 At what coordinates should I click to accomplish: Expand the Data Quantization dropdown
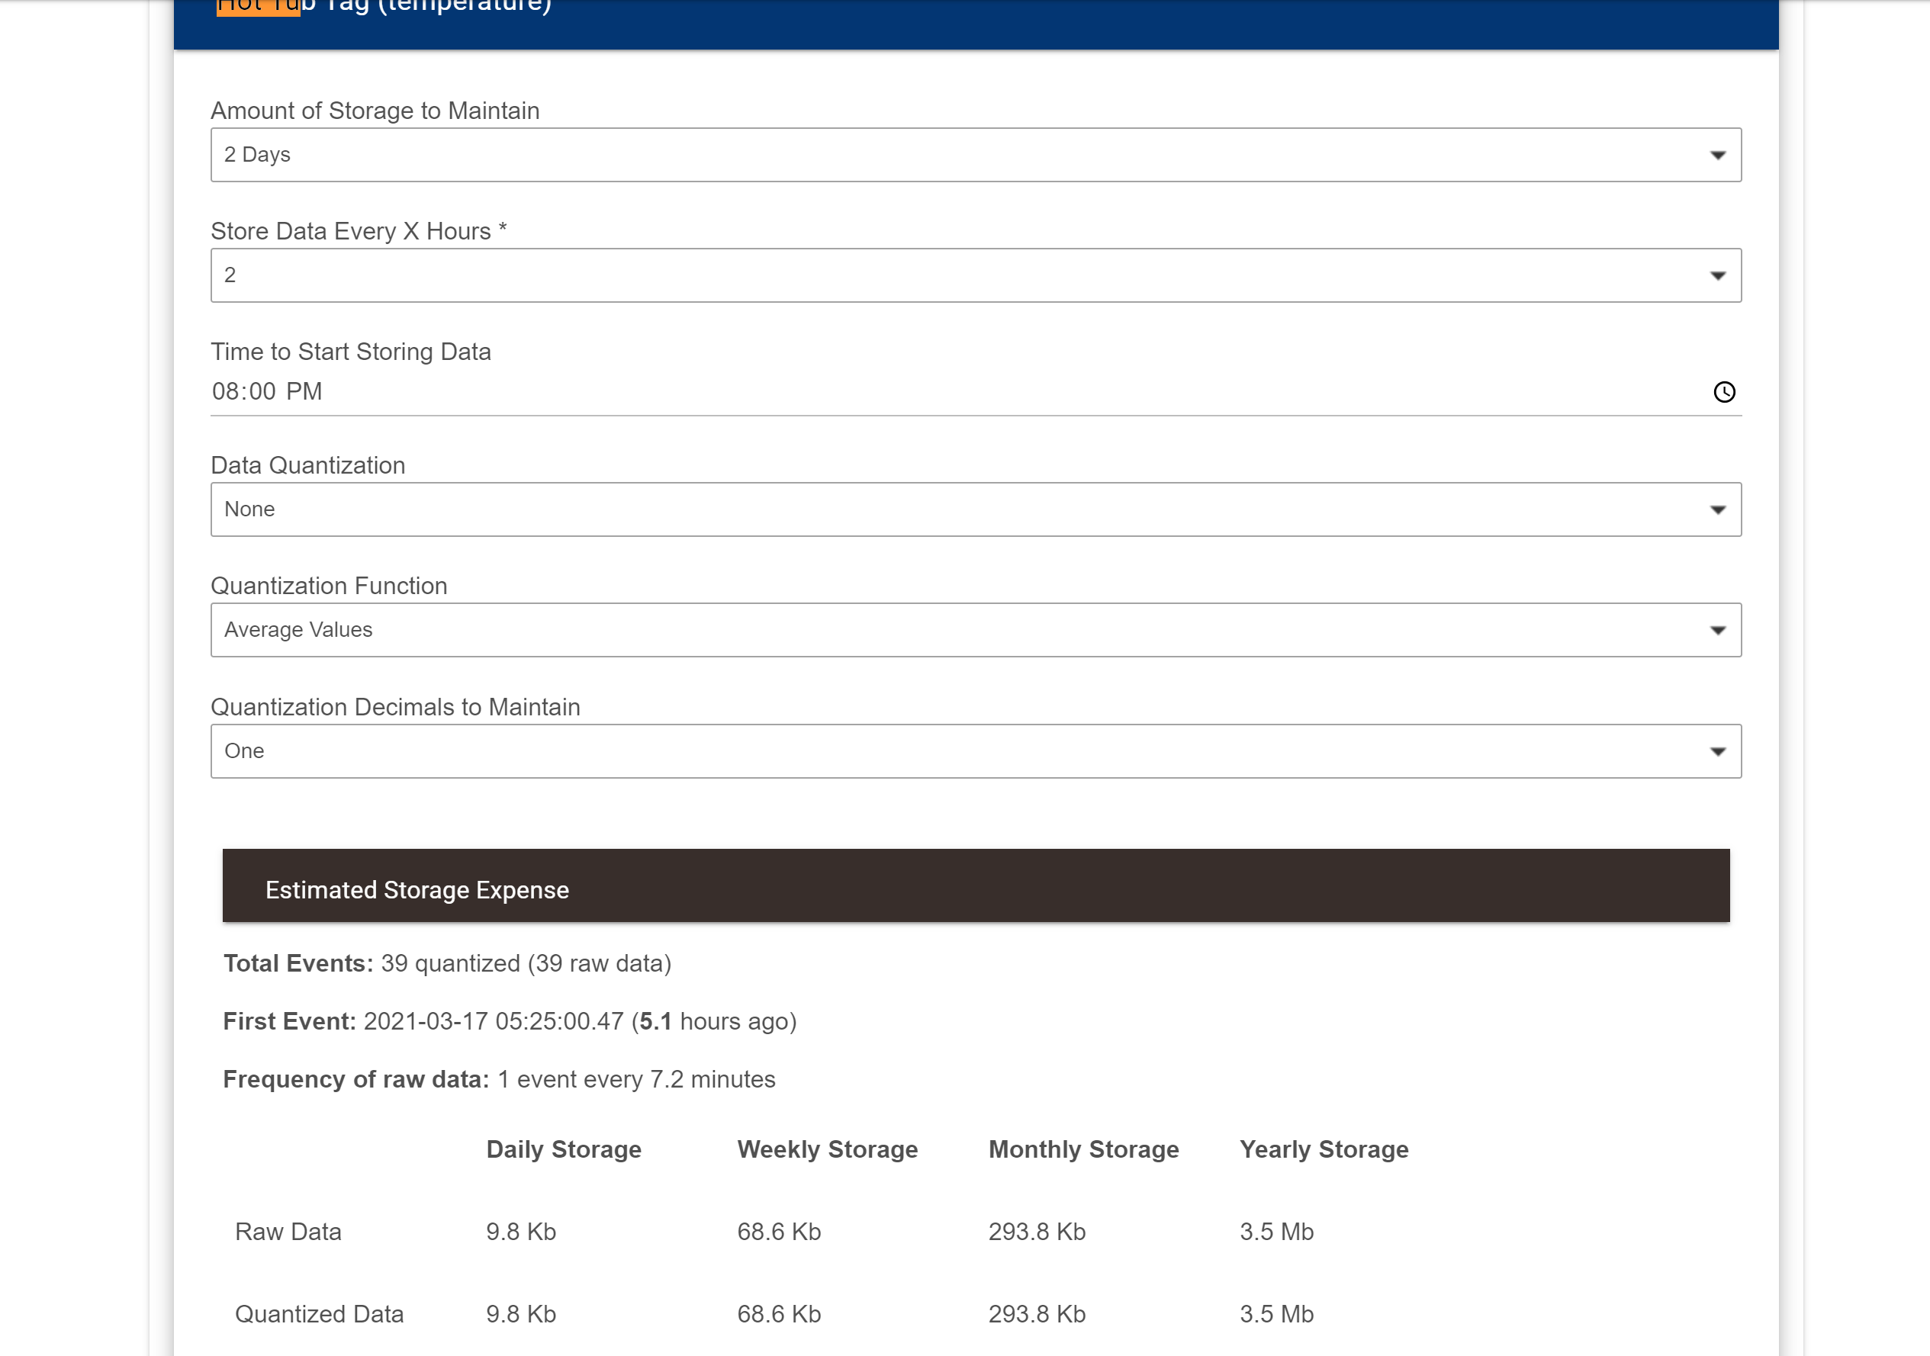point(975,509)
